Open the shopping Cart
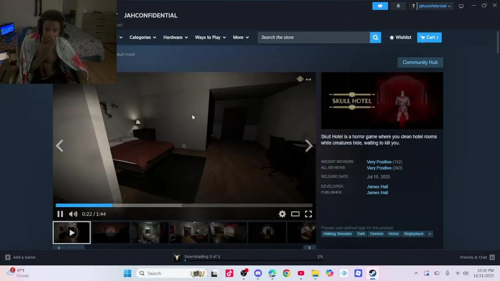The image size is (500, 281). [429, 37]
